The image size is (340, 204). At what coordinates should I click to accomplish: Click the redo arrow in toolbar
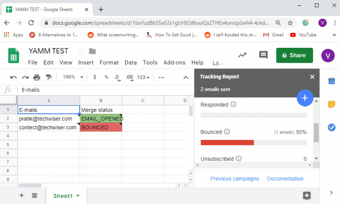[25, 77]
